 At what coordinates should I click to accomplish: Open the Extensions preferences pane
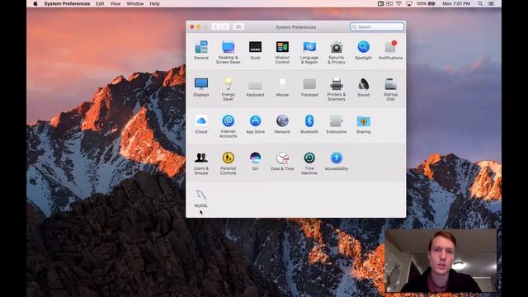click(x=337, y=125)
